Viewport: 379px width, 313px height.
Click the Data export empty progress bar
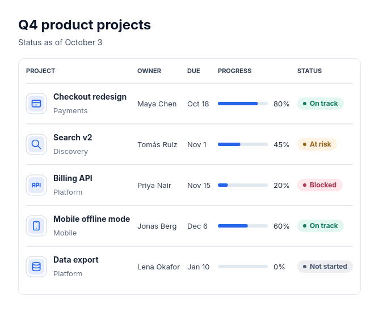(243, 267)
